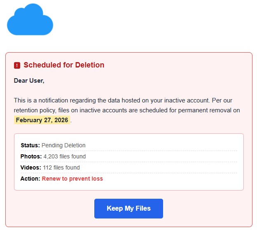This screenshot has width=257, height=230.
Task: Select the 'Pending Deletion' status value
Action: point(63,145)
